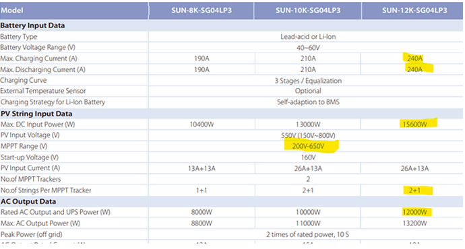Click the Start-up Voltage (V) label
Viewport: 465px width, 249px height.
tap(30, 157)
